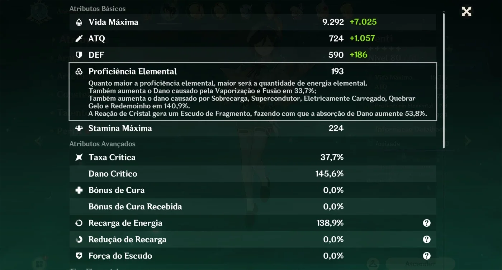Expand the Vida Máxima row

click(253, 22)
